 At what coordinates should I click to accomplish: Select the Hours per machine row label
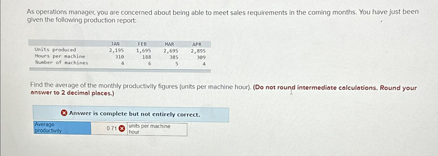tap(59, 56)
